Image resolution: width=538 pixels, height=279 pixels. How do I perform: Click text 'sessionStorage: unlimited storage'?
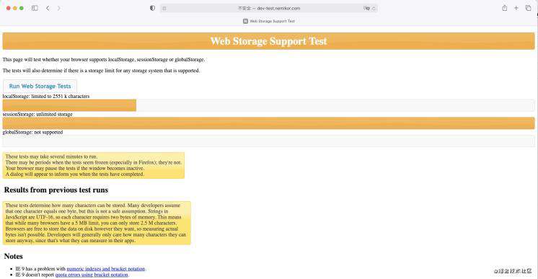(x=38, y=115)
